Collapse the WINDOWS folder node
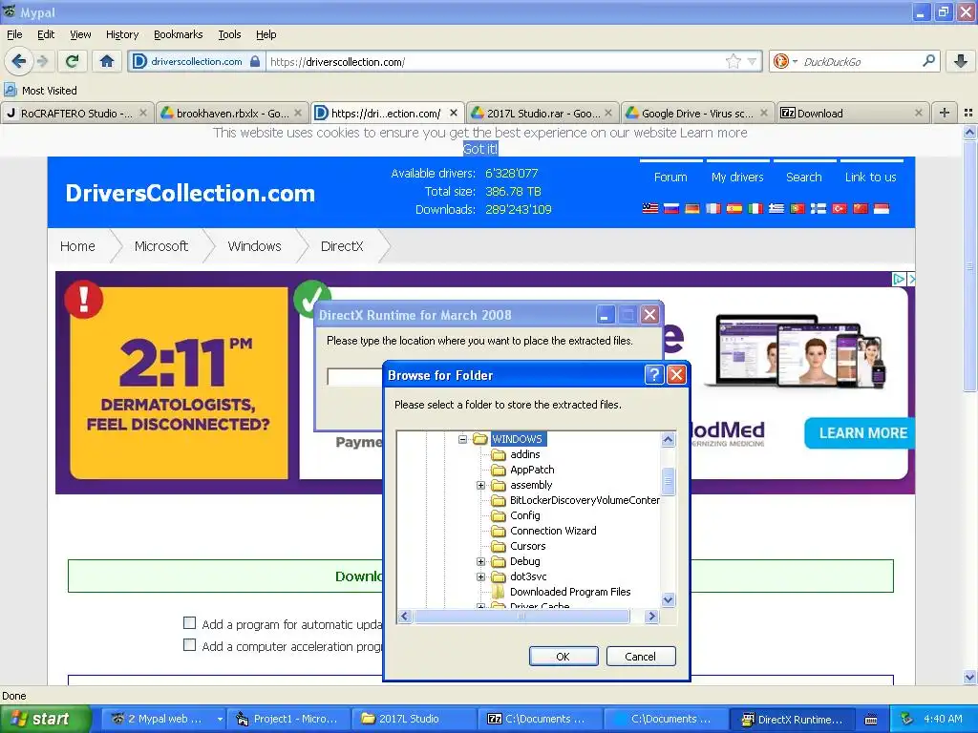The height and width of the screenshot is (733, 978). [x=463, y=439]
